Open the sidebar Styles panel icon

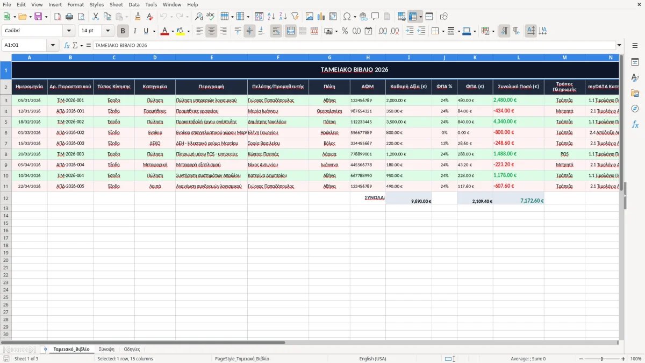pos(635,78)
